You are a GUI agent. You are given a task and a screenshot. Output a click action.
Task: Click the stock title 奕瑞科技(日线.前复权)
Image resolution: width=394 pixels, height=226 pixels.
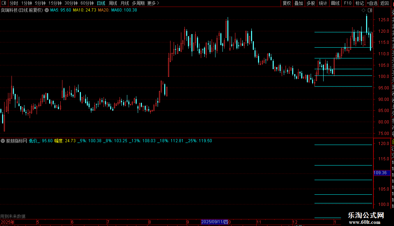(22, 10)
